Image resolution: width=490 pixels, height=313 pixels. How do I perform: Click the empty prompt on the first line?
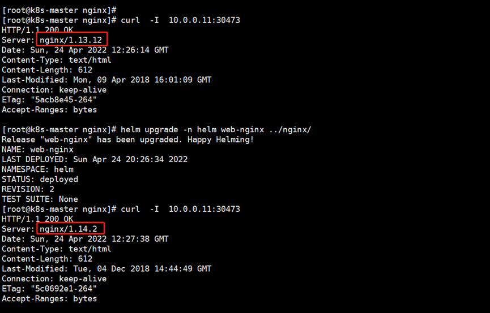[x=59, y=10]
